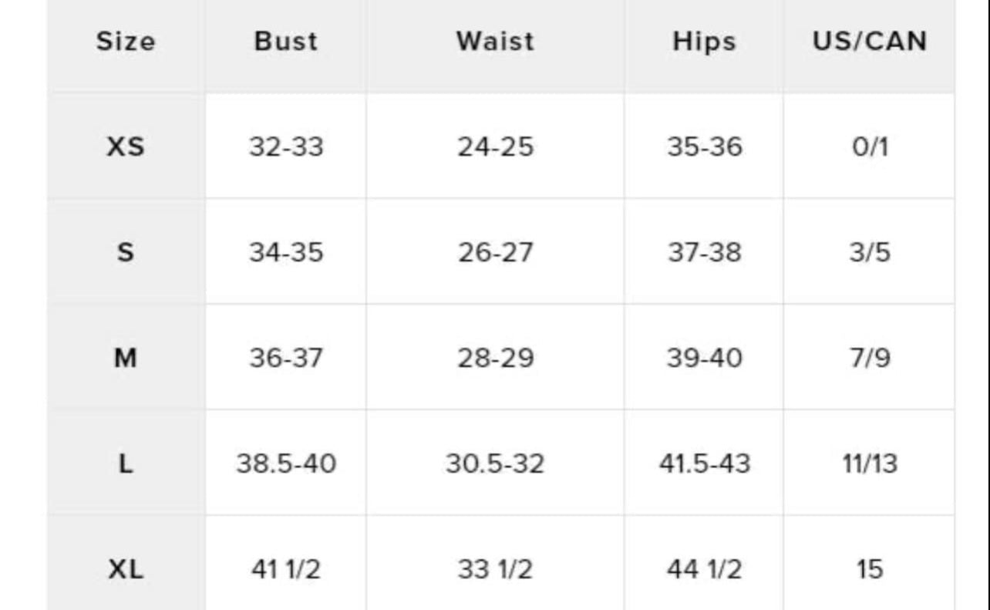
Task: Click the S waist value 26-27
Action: [x=495, y=252]
